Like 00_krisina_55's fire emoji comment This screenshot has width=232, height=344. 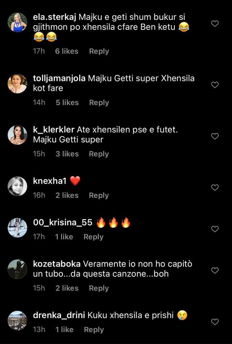(x=215, y=229)
